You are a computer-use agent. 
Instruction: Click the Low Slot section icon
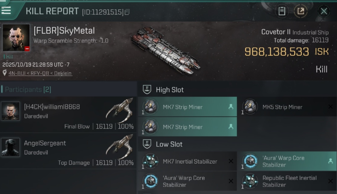coord(147,144)
